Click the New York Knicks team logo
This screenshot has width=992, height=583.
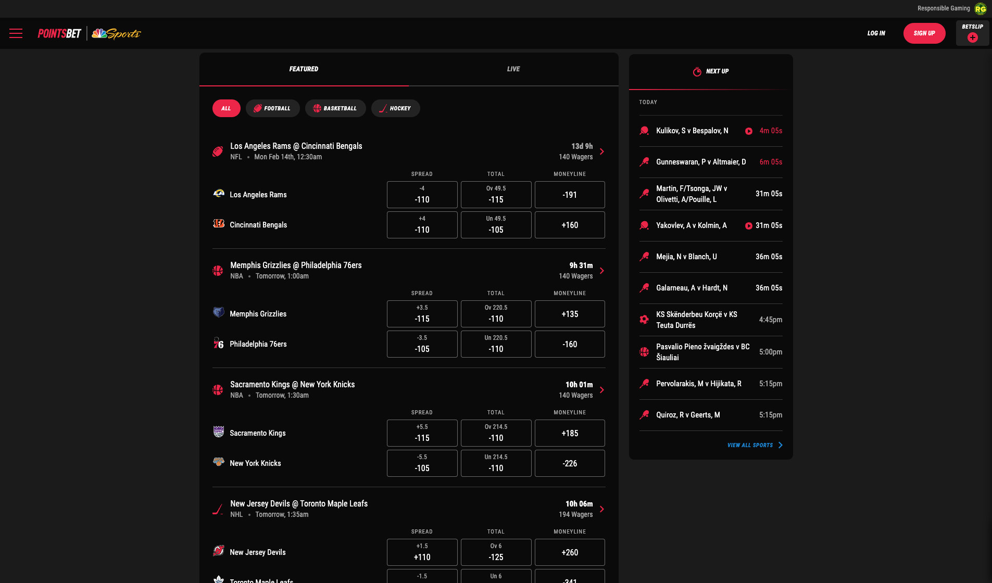(219, 462)
